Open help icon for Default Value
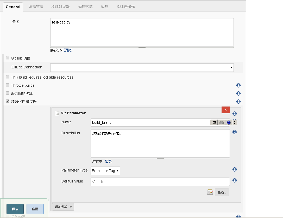283x218 pixels. pos(235,180)
